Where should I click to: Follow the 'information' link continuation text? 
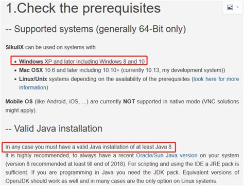pyautogui.click(x=33, y=87)
